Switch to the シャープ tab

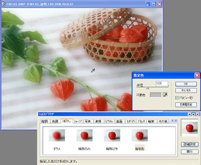tap(78, 121)
